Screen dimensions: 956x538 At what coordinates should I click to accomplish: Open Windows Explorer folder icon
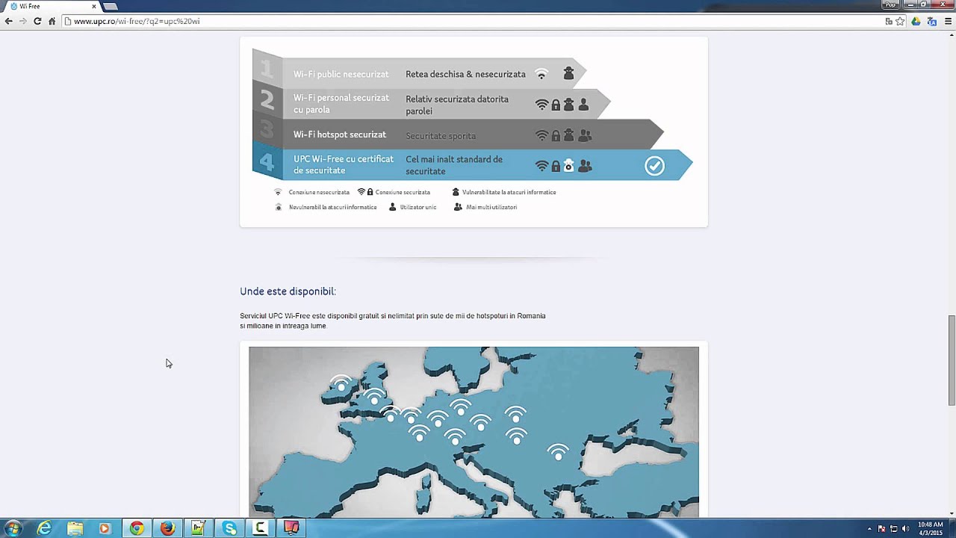pos(75,528)
